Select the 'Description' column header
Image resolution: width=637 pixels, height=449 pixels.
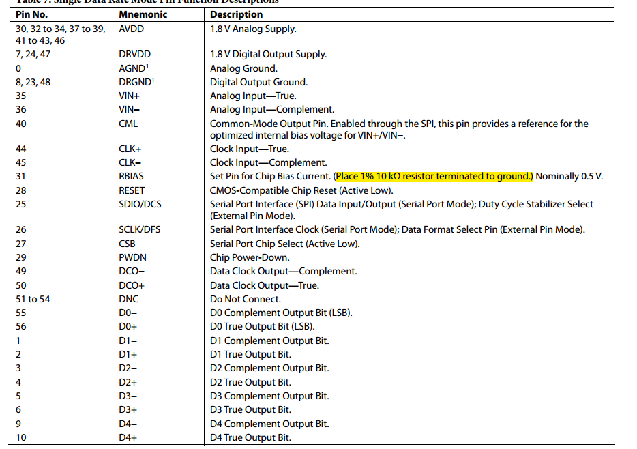[x=237, y=14]
